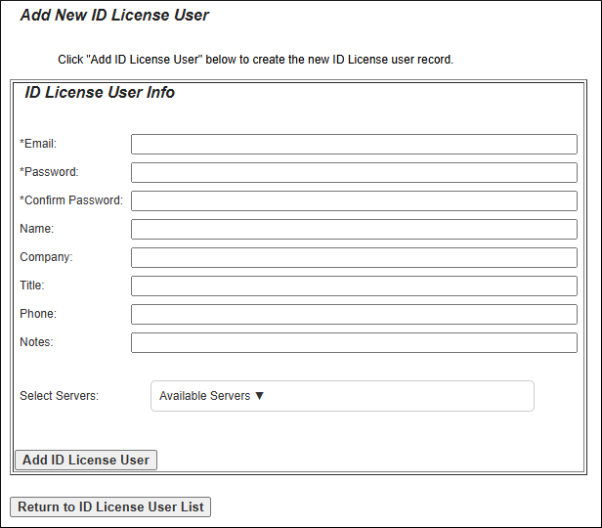Viewport: 602px width, 528px height.
Task: Click the Title input box
Action: pyautogui.click(x=354, y=286)
